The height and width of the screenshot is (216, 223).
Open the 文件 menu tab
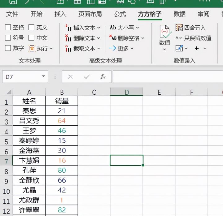pos(12,14)
